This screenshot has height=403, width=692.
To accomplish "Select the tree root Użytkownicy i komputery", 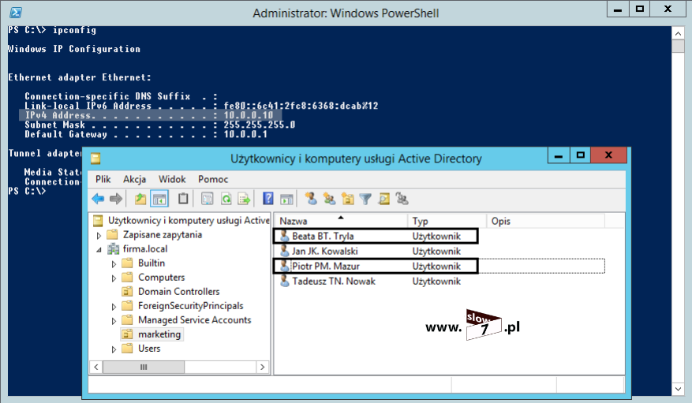I will (189, 220).
